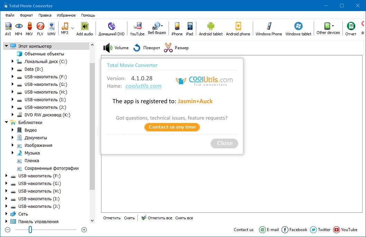366x237 pixels.
Task: Choose WMV output format
Action: point(51,29)
